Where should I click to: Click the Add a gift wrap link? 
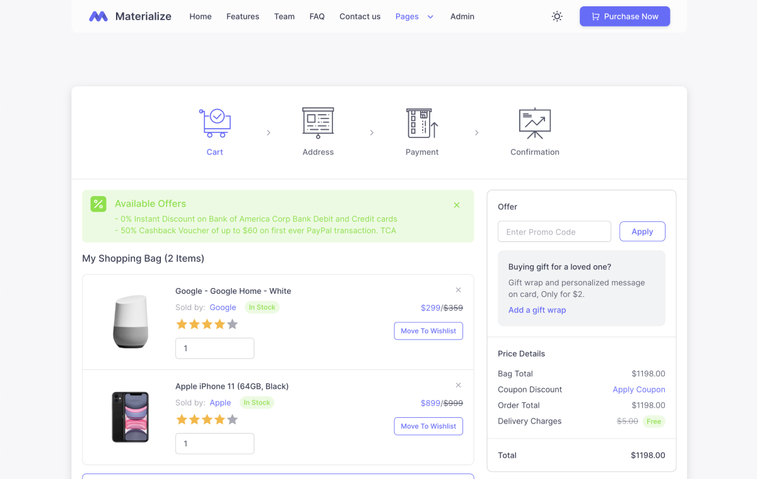click(537, 309)
